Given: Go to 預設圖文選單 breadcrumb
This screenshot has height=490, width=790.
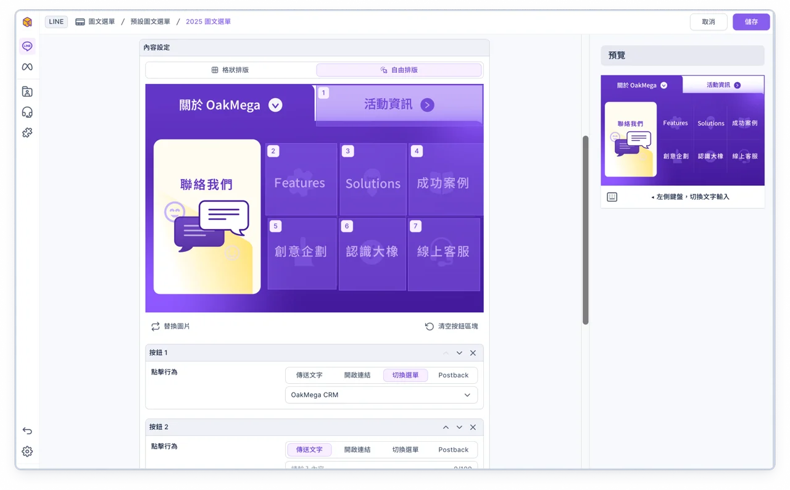Looking at the screenshot, I should pos(150,22).
